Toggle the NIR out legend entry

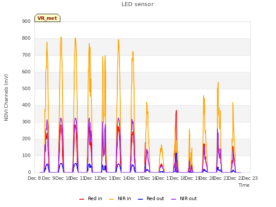pos(184,198)
